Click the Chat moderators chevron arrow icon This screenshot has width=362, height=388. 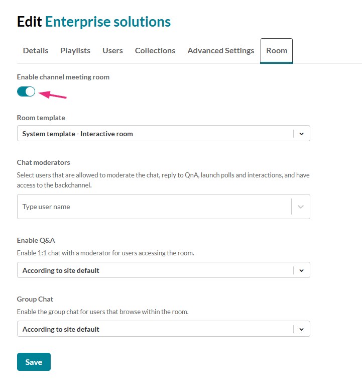(x=301, y=207)
